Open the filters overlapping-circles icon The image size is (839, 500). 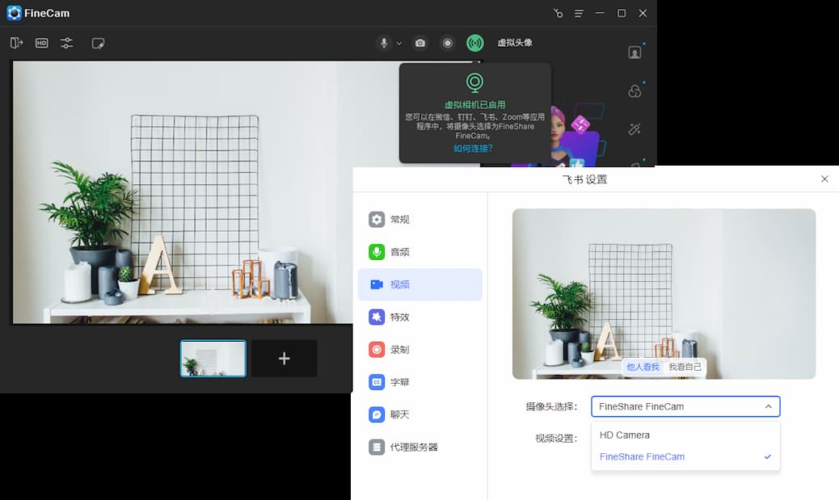(635, 91)
